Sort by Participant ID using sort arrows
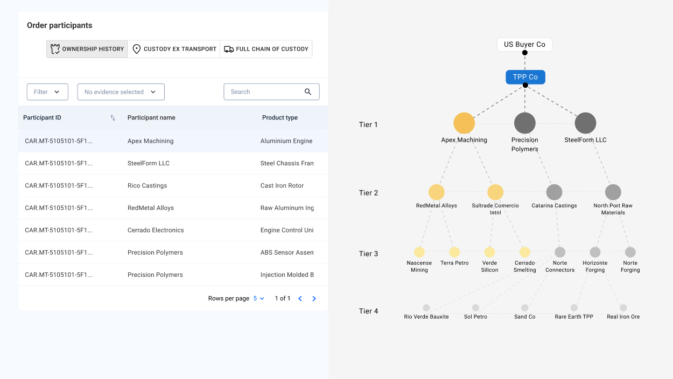This screenshot has height=379, width=673. [x=113, y=118]
